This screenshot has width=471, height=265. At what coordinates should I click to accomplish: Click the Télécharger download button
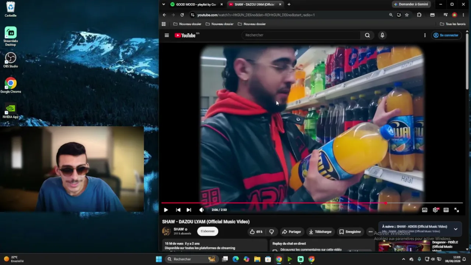(x=320, y=232)
